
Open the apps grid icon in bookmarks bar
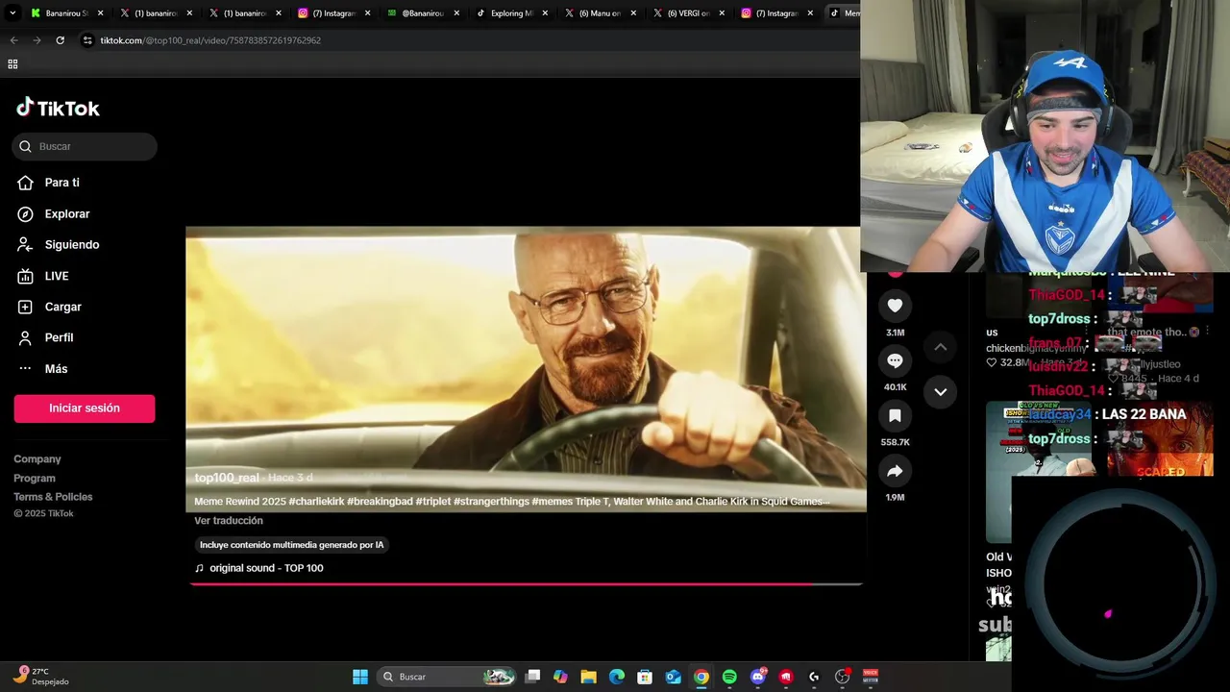coord(12,64)
